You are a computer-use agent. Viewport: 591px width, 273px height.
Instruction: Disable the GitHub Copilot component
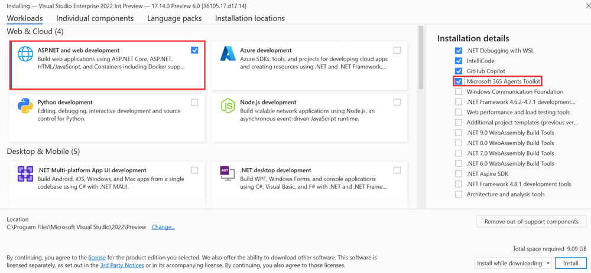click(459, 71)
